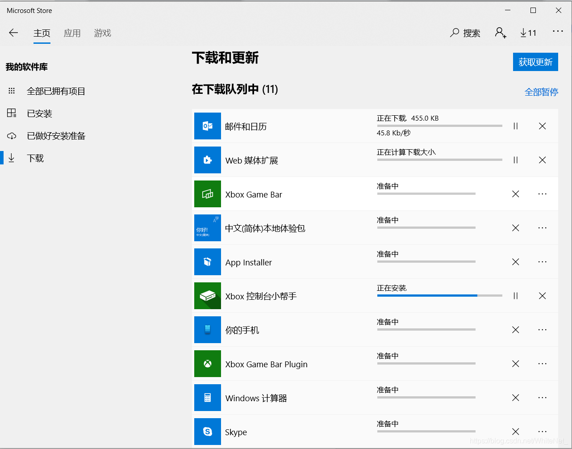The image size is (572, 449).
Task: Go back with the arrow icon
Action: [x=13, y=33]
